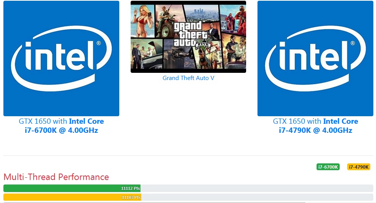Click the left Intel logo image

(61, 58)
